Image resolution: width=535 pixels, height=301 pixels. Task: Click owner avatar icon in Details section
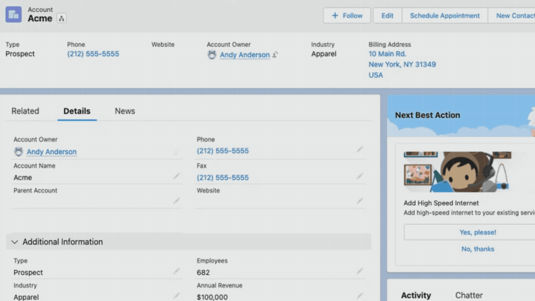tap(18, 152)
